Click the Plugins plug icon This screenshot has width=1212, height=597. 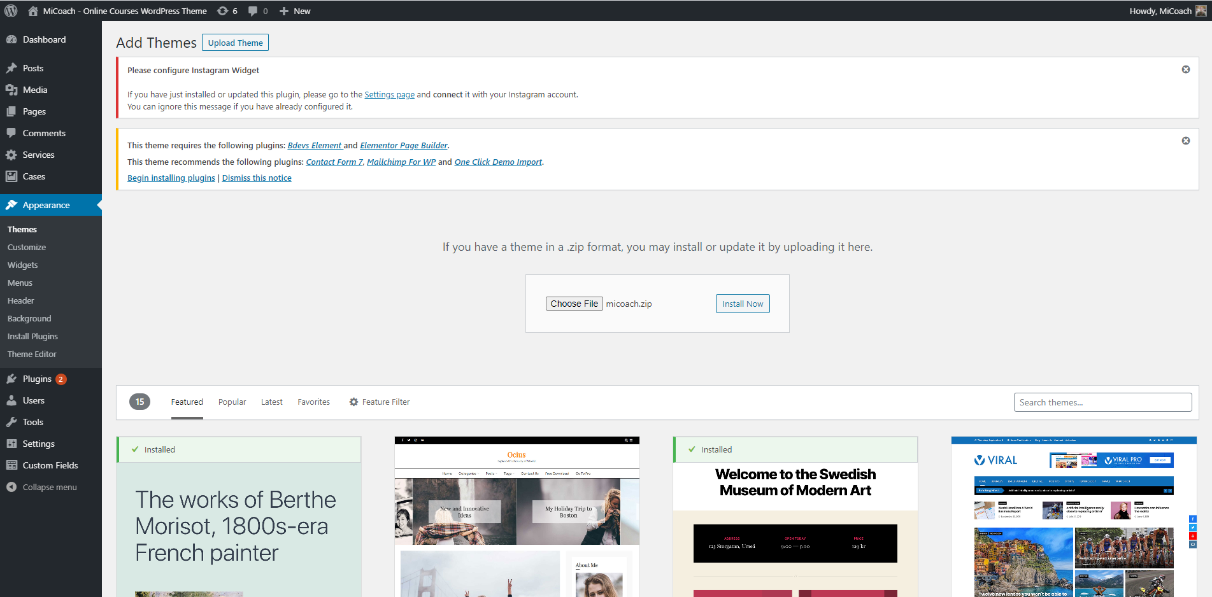pyautogui.click(x=11, y=379)
